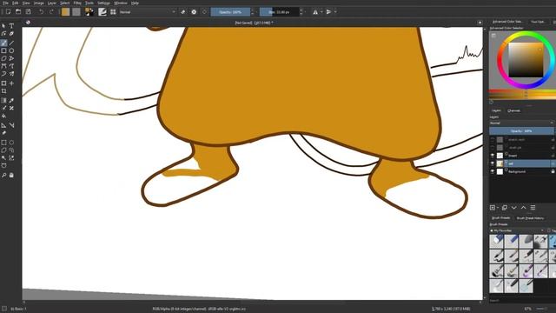Adjust the layer Opacity slider

[x=521, y=131]
